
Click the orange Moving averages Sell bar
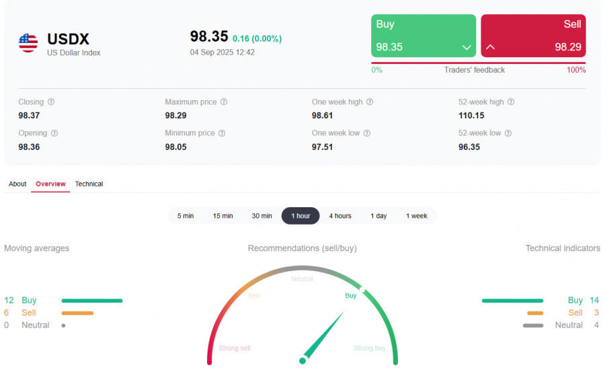click(77, 313)
